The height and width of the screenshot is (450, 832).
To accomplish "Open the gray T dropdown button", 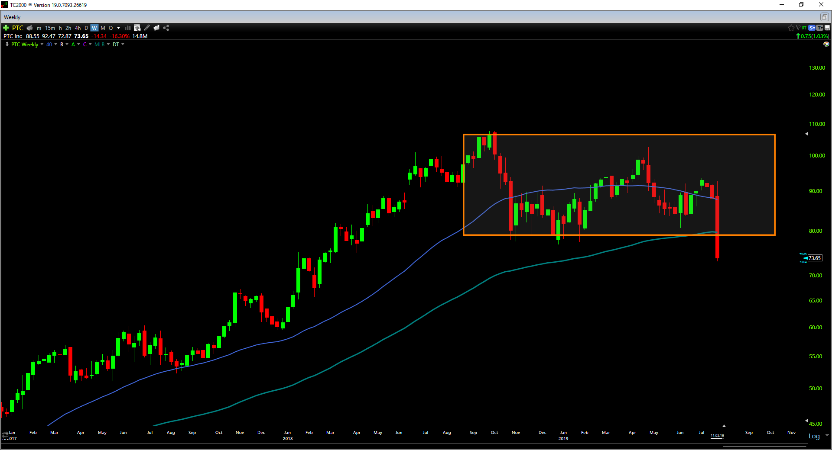I will click(x=820, y=28).
